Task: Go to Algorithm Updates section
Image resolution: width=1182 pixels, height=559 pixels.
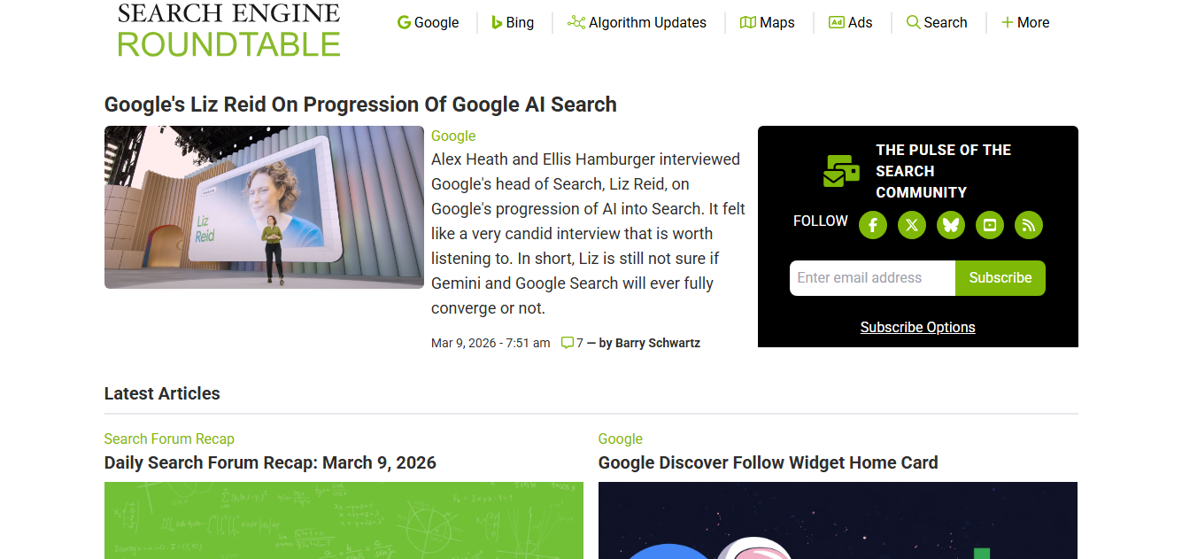Action: pyautogui.click(x=637, y=23)
